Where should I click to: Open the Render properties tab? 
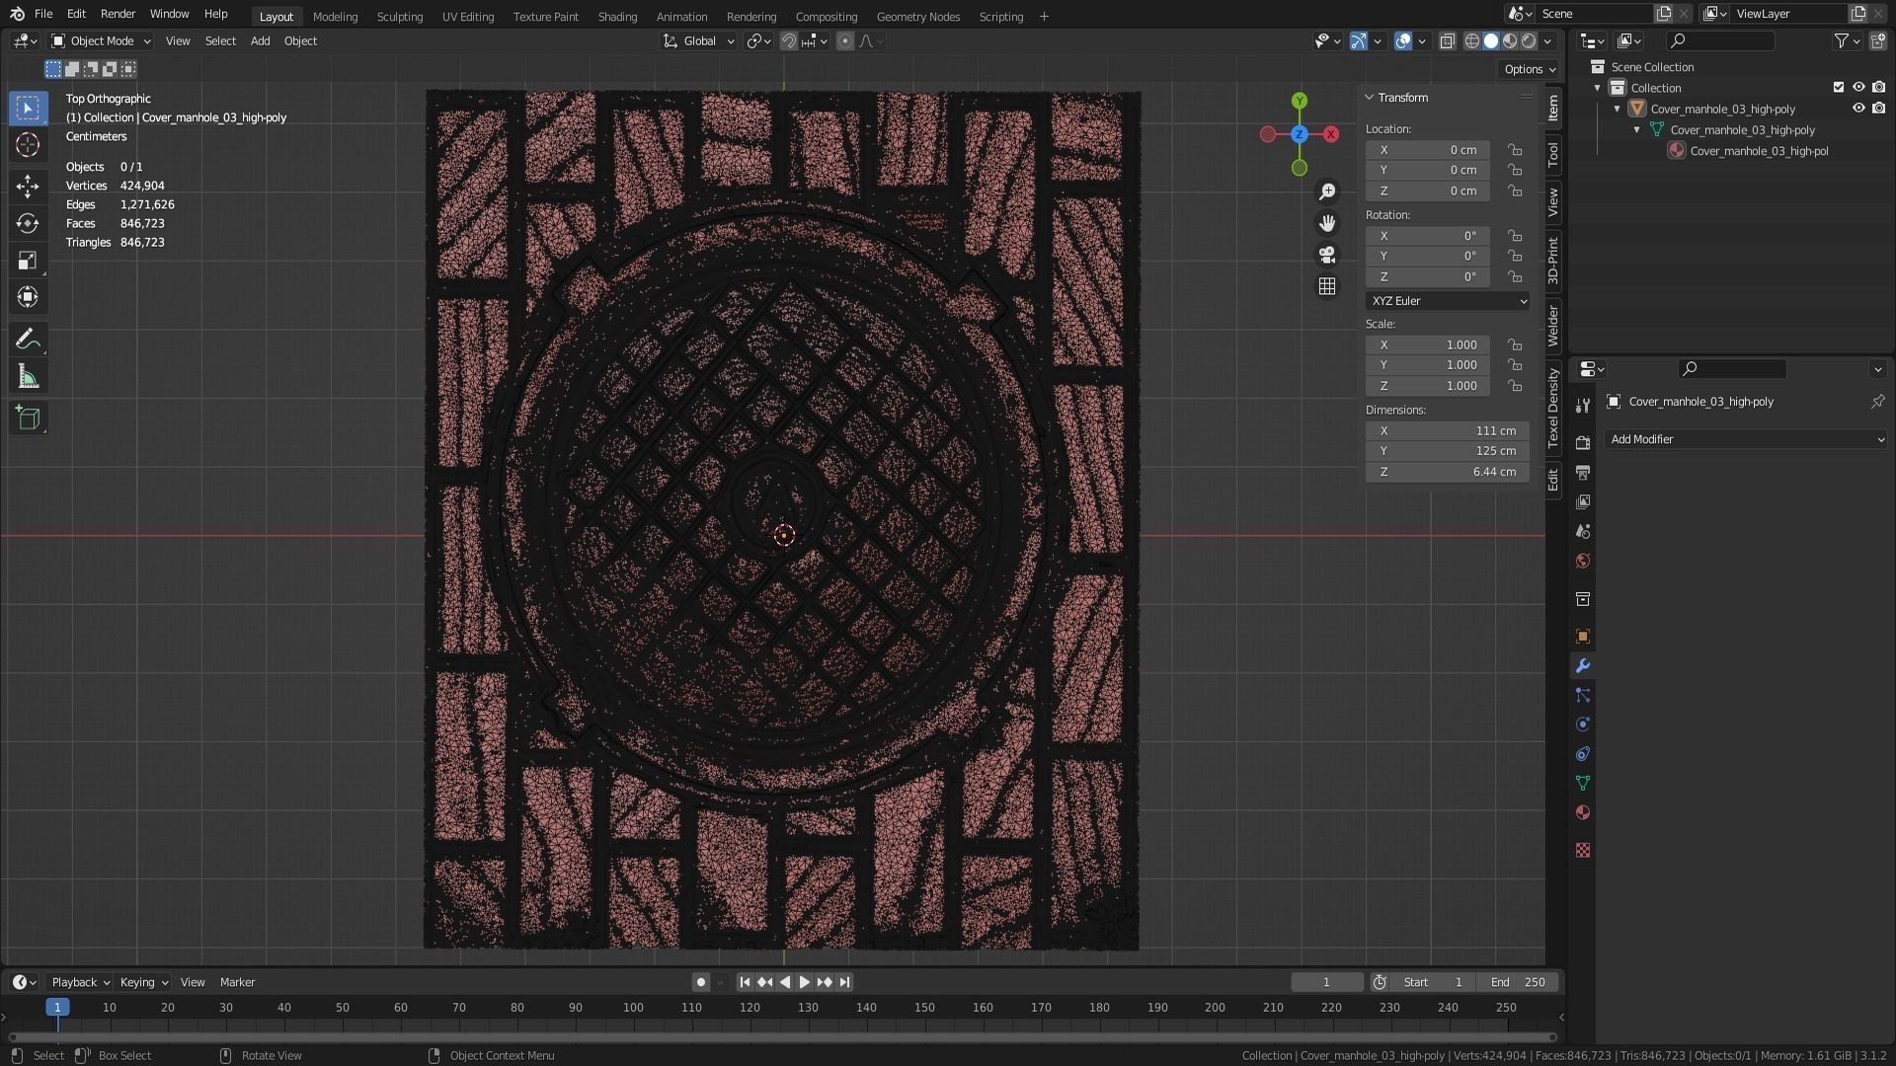pyautogui.click(x=1583, y=443)
